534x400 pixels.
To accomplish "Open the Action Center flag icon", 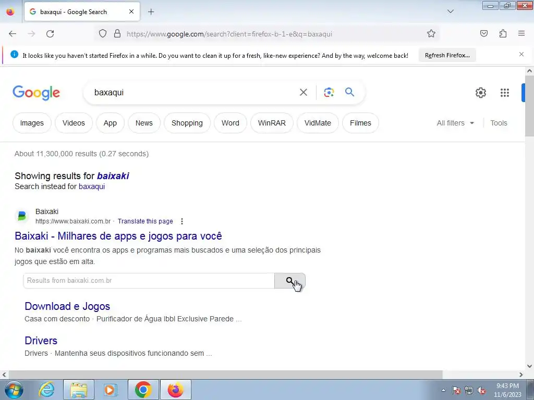I will pyautogui.click(x=456, y=390).
